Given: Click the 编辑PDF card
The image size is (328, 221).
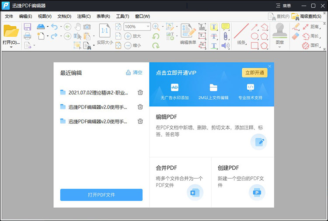Looking at the screenshot, I should 212,132.
